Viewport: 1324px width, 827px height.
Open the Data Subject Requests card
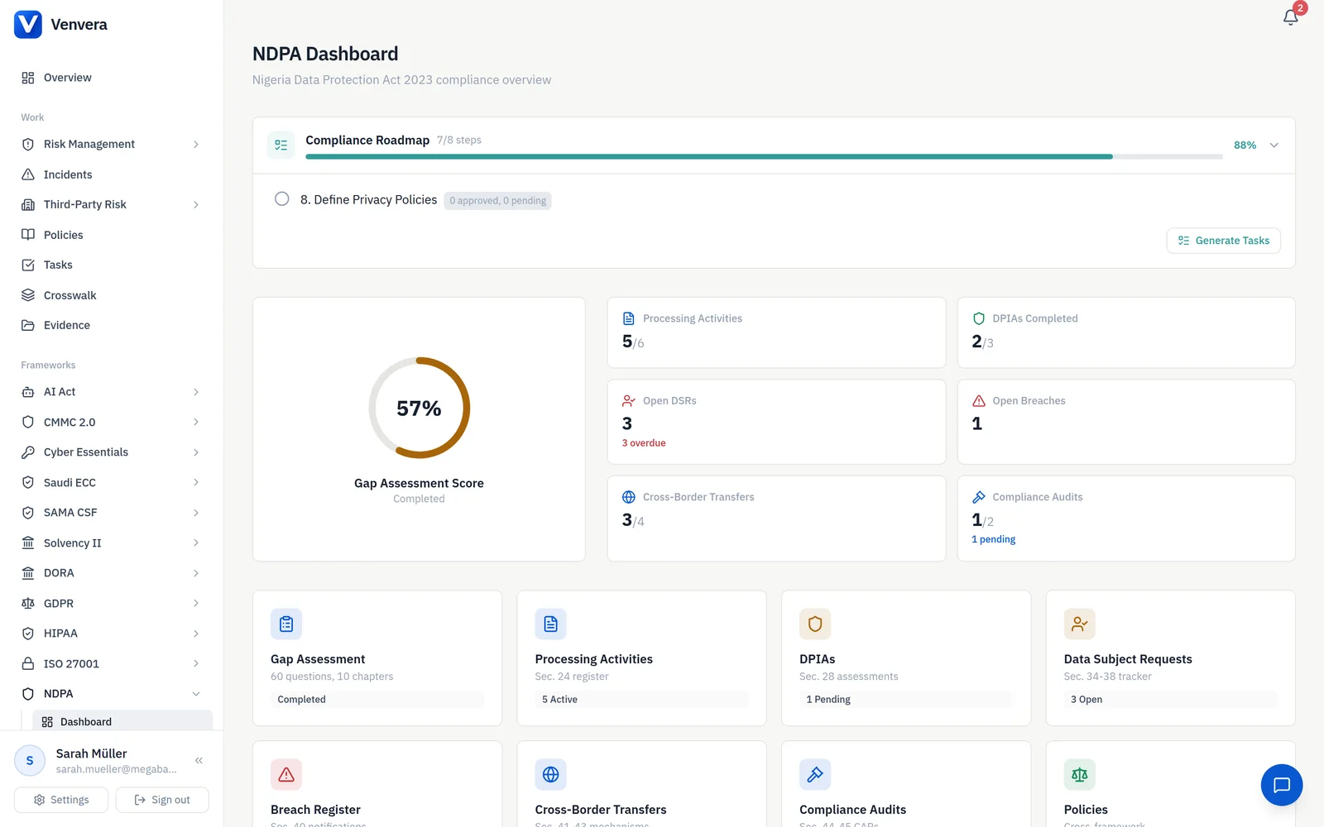click(1171, 658)
